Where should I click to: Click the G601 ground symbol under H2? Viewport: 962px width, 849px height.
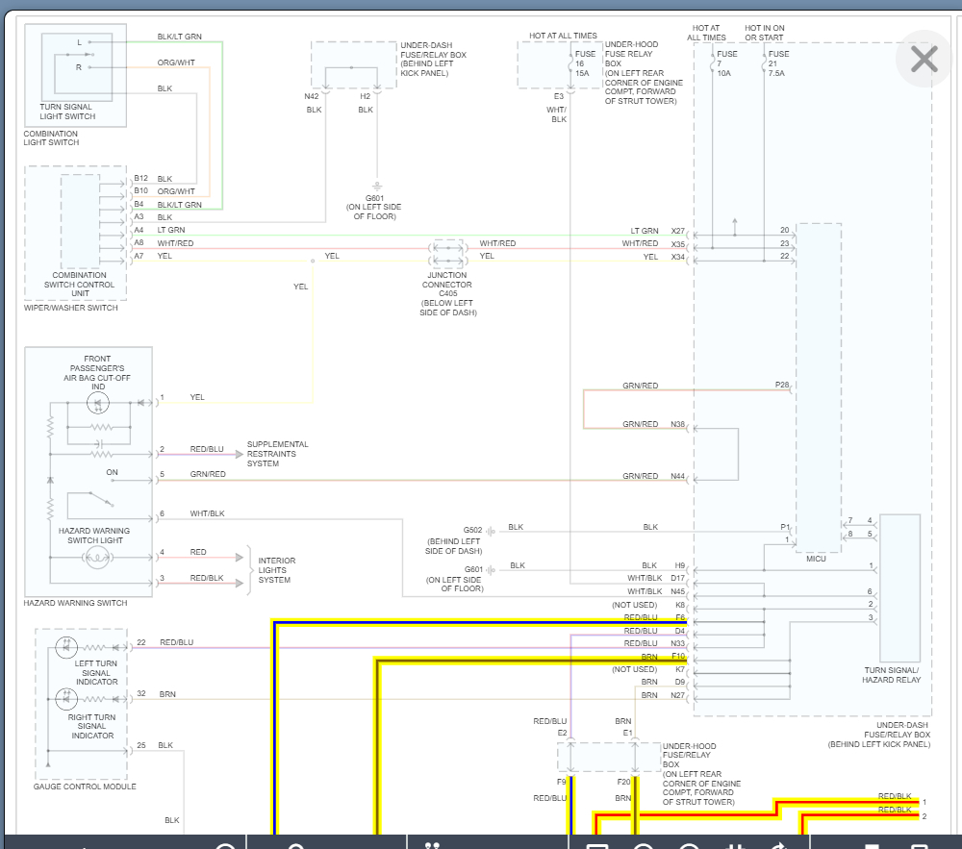(377, 186)
